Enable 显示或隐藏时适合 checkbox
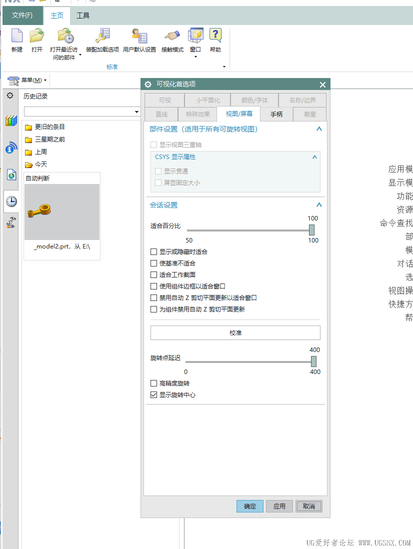This screenshot has height=549, width=413. 153,251
